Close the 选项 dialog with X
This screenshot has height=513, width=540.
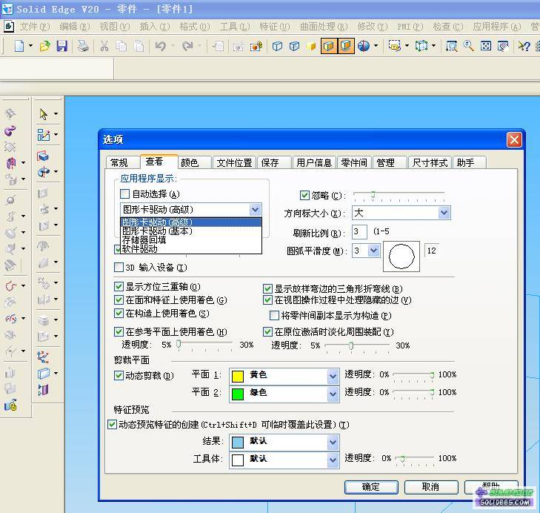click(x=514, y=139)
